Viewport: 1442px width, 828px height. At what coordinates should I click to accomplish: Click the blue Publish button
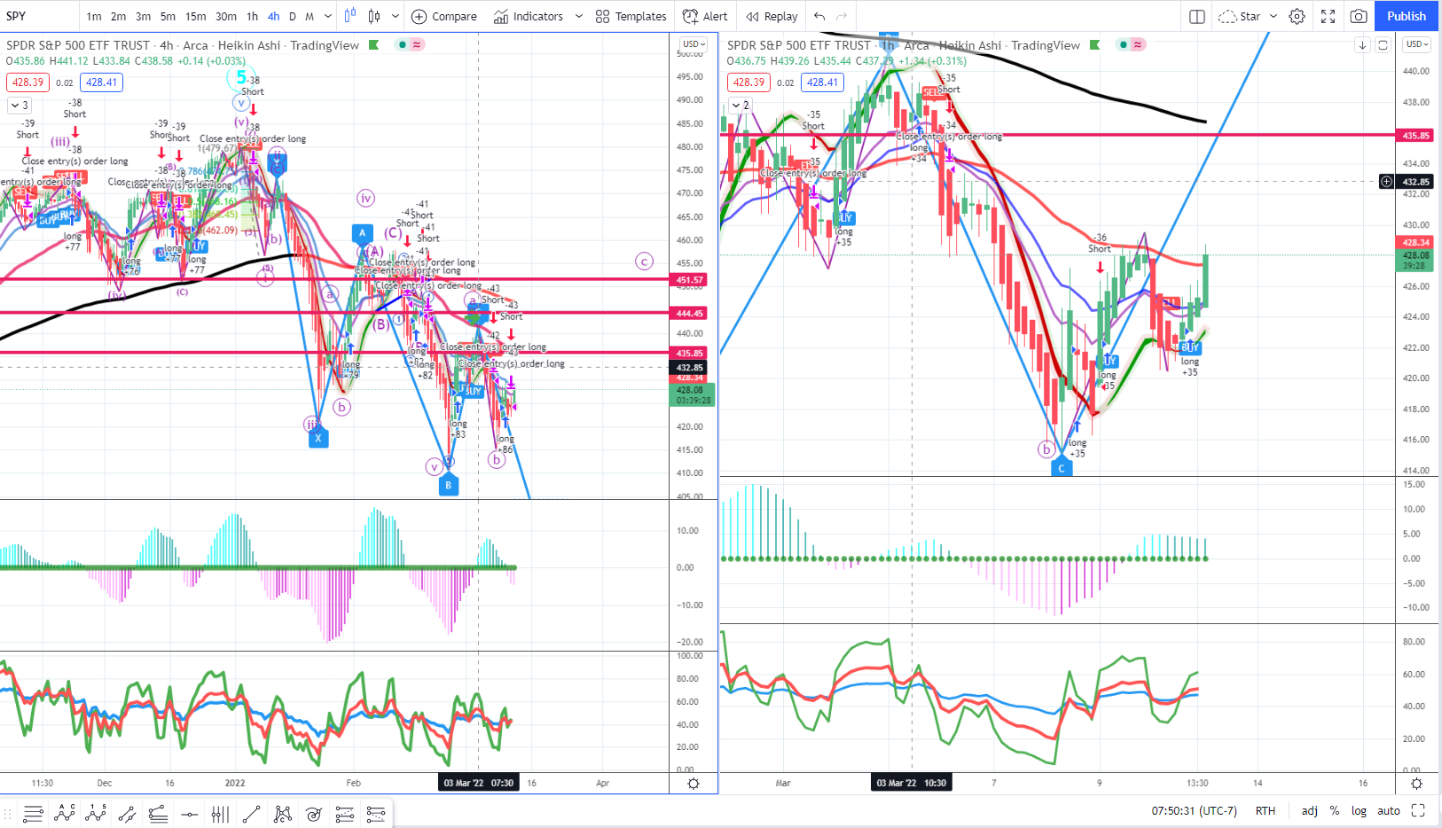[x=1407, y=16]
